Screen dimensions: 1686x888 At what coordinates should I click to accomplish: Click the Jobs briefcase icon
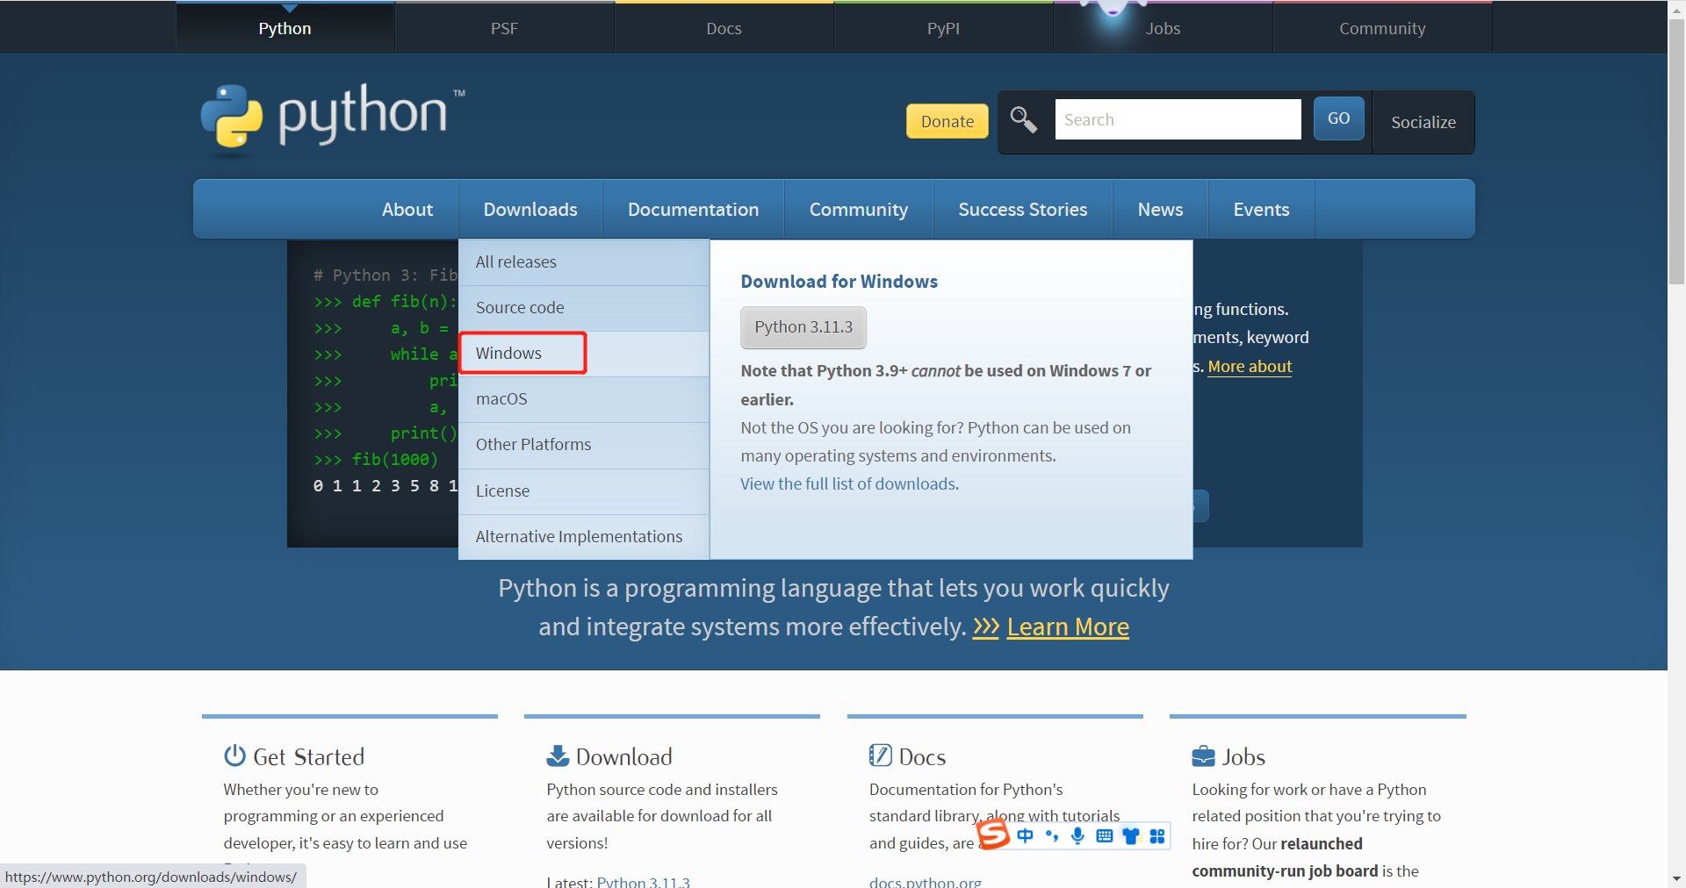1203,756
